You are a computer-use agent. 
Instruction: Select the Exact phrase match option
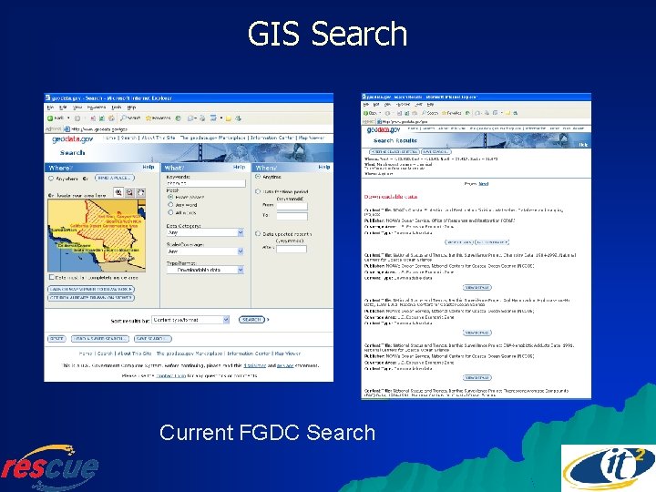[x=170, y=197]
